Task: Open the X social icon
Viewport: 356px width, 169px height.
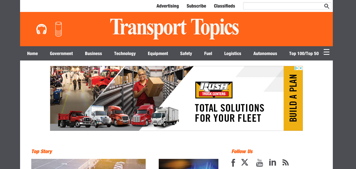Action: (245, 163)
